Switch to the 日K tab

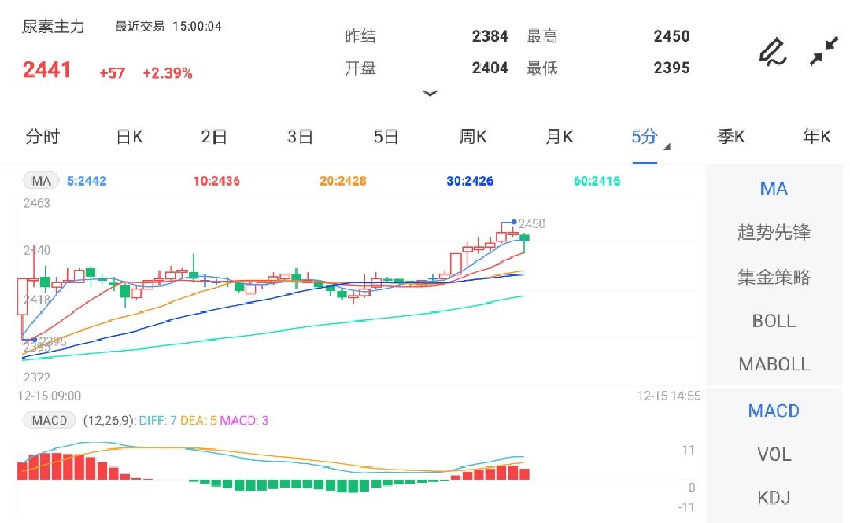(128, 137)
